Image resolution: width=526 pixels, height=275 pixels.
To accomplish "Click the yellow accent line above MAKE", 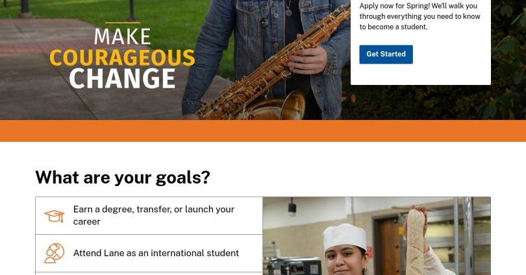I will (123, 23).
